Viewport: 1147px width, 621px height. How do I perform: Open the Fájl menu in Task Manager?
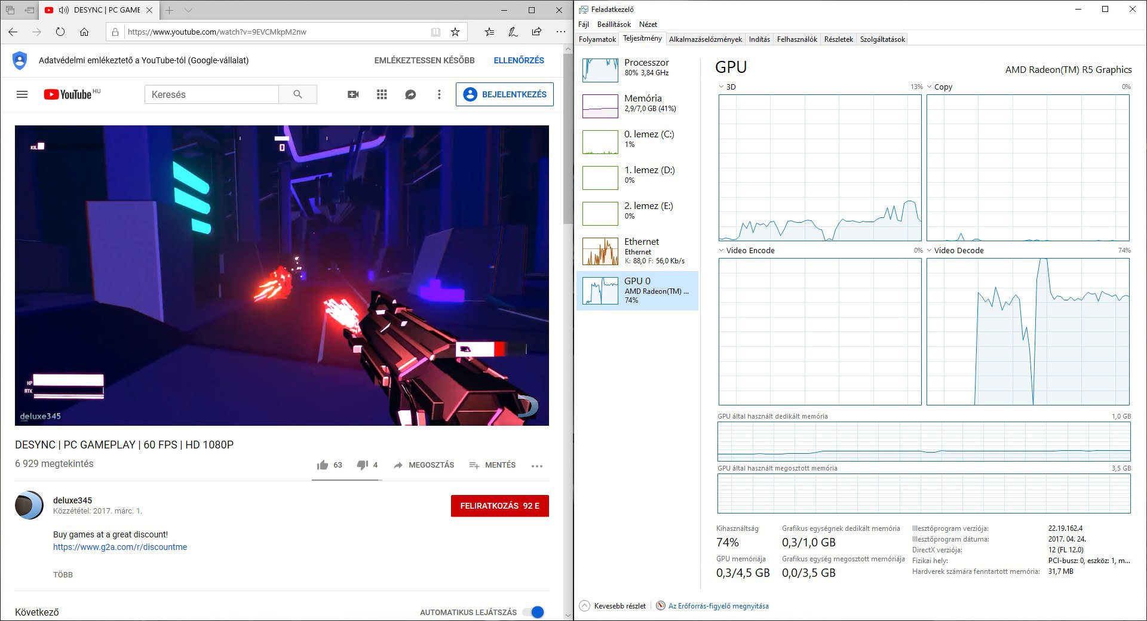coord(584,24)
